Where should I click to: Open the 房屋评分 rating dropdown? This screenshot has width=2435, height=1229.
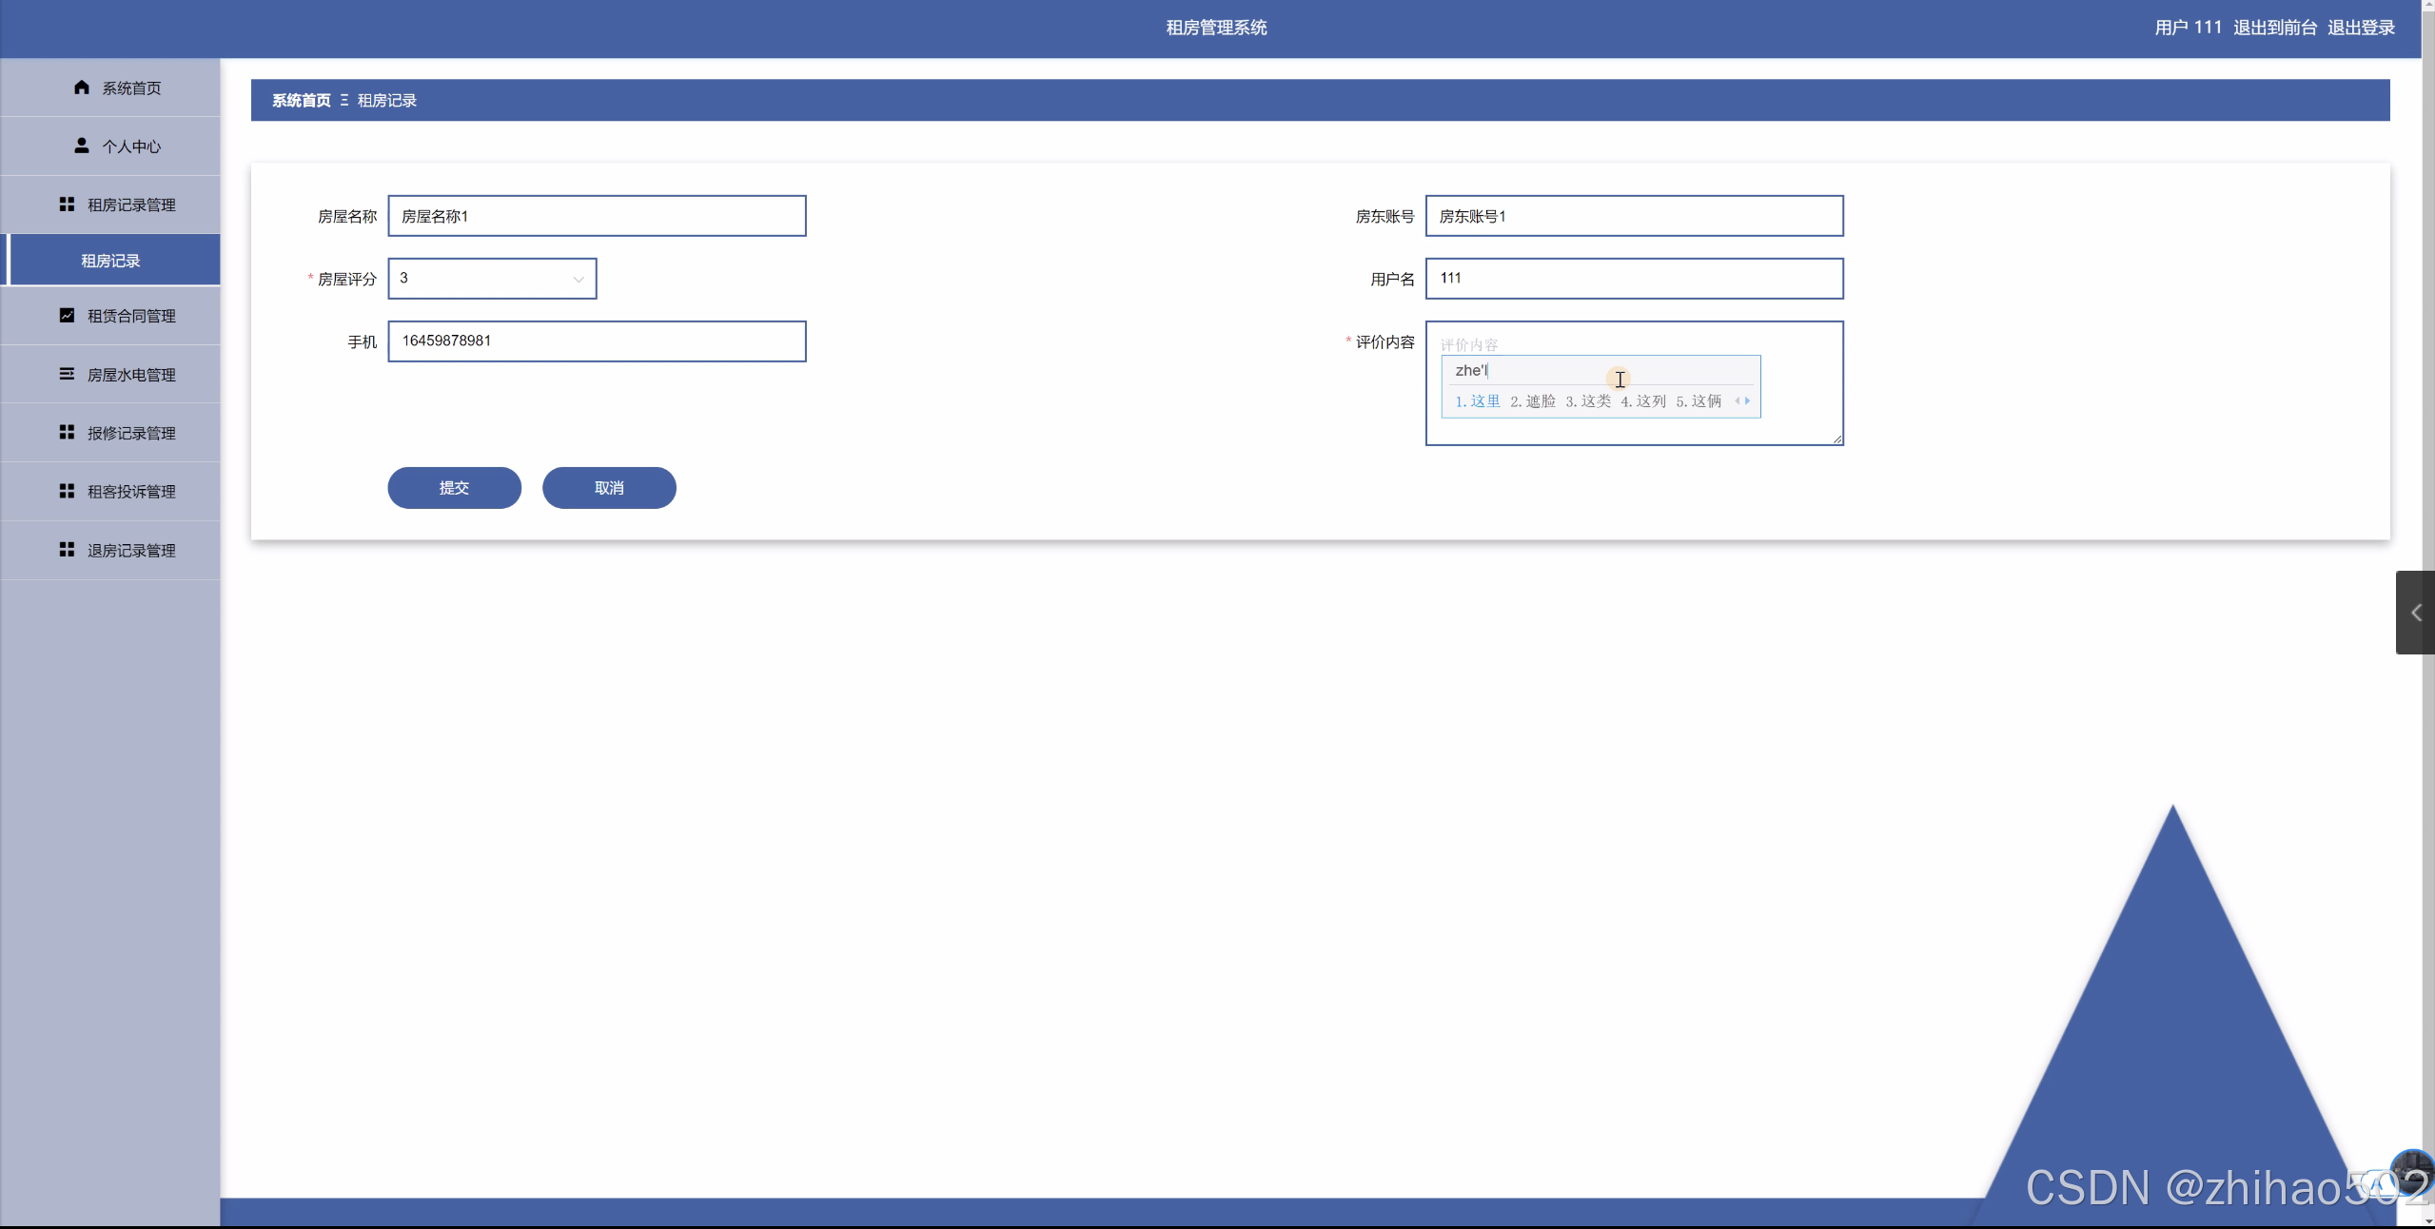(492, 279)
